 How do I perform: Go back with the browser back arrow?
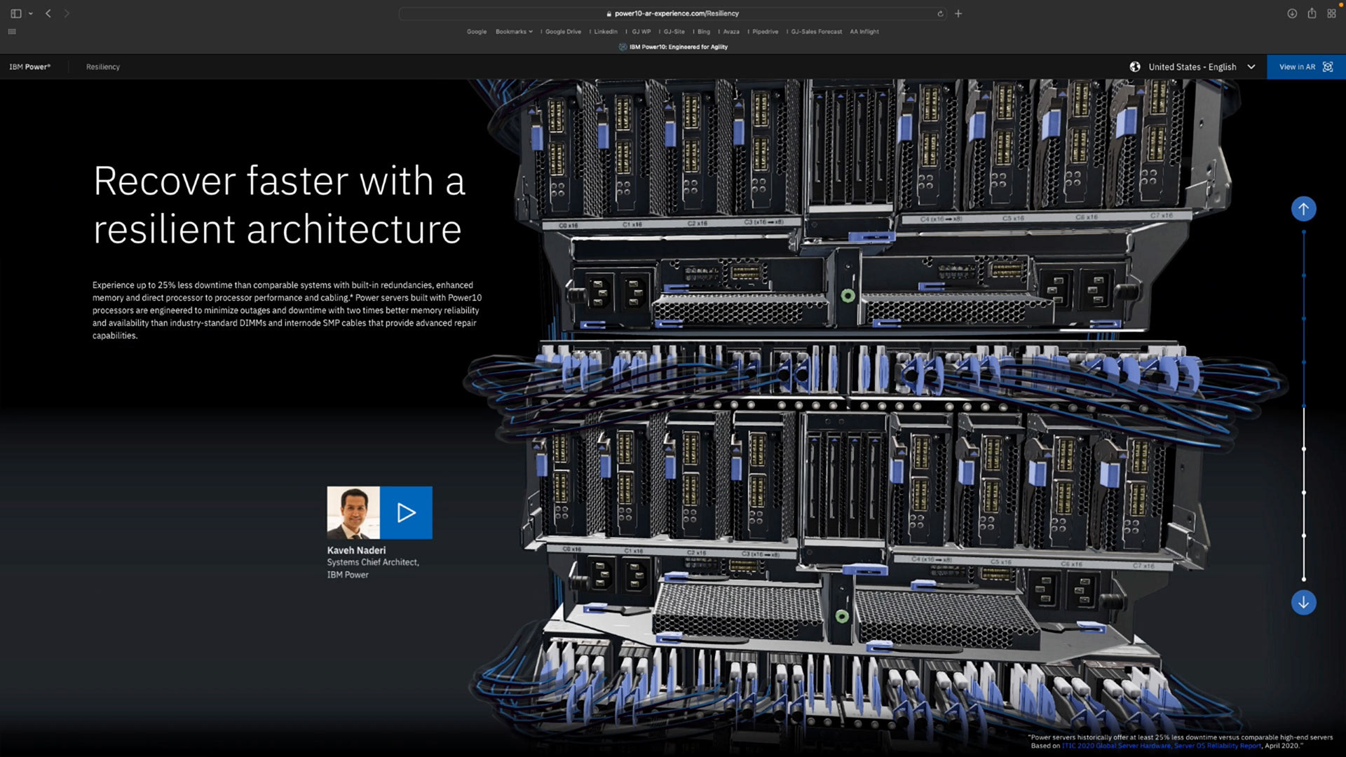tap(48, 13)
